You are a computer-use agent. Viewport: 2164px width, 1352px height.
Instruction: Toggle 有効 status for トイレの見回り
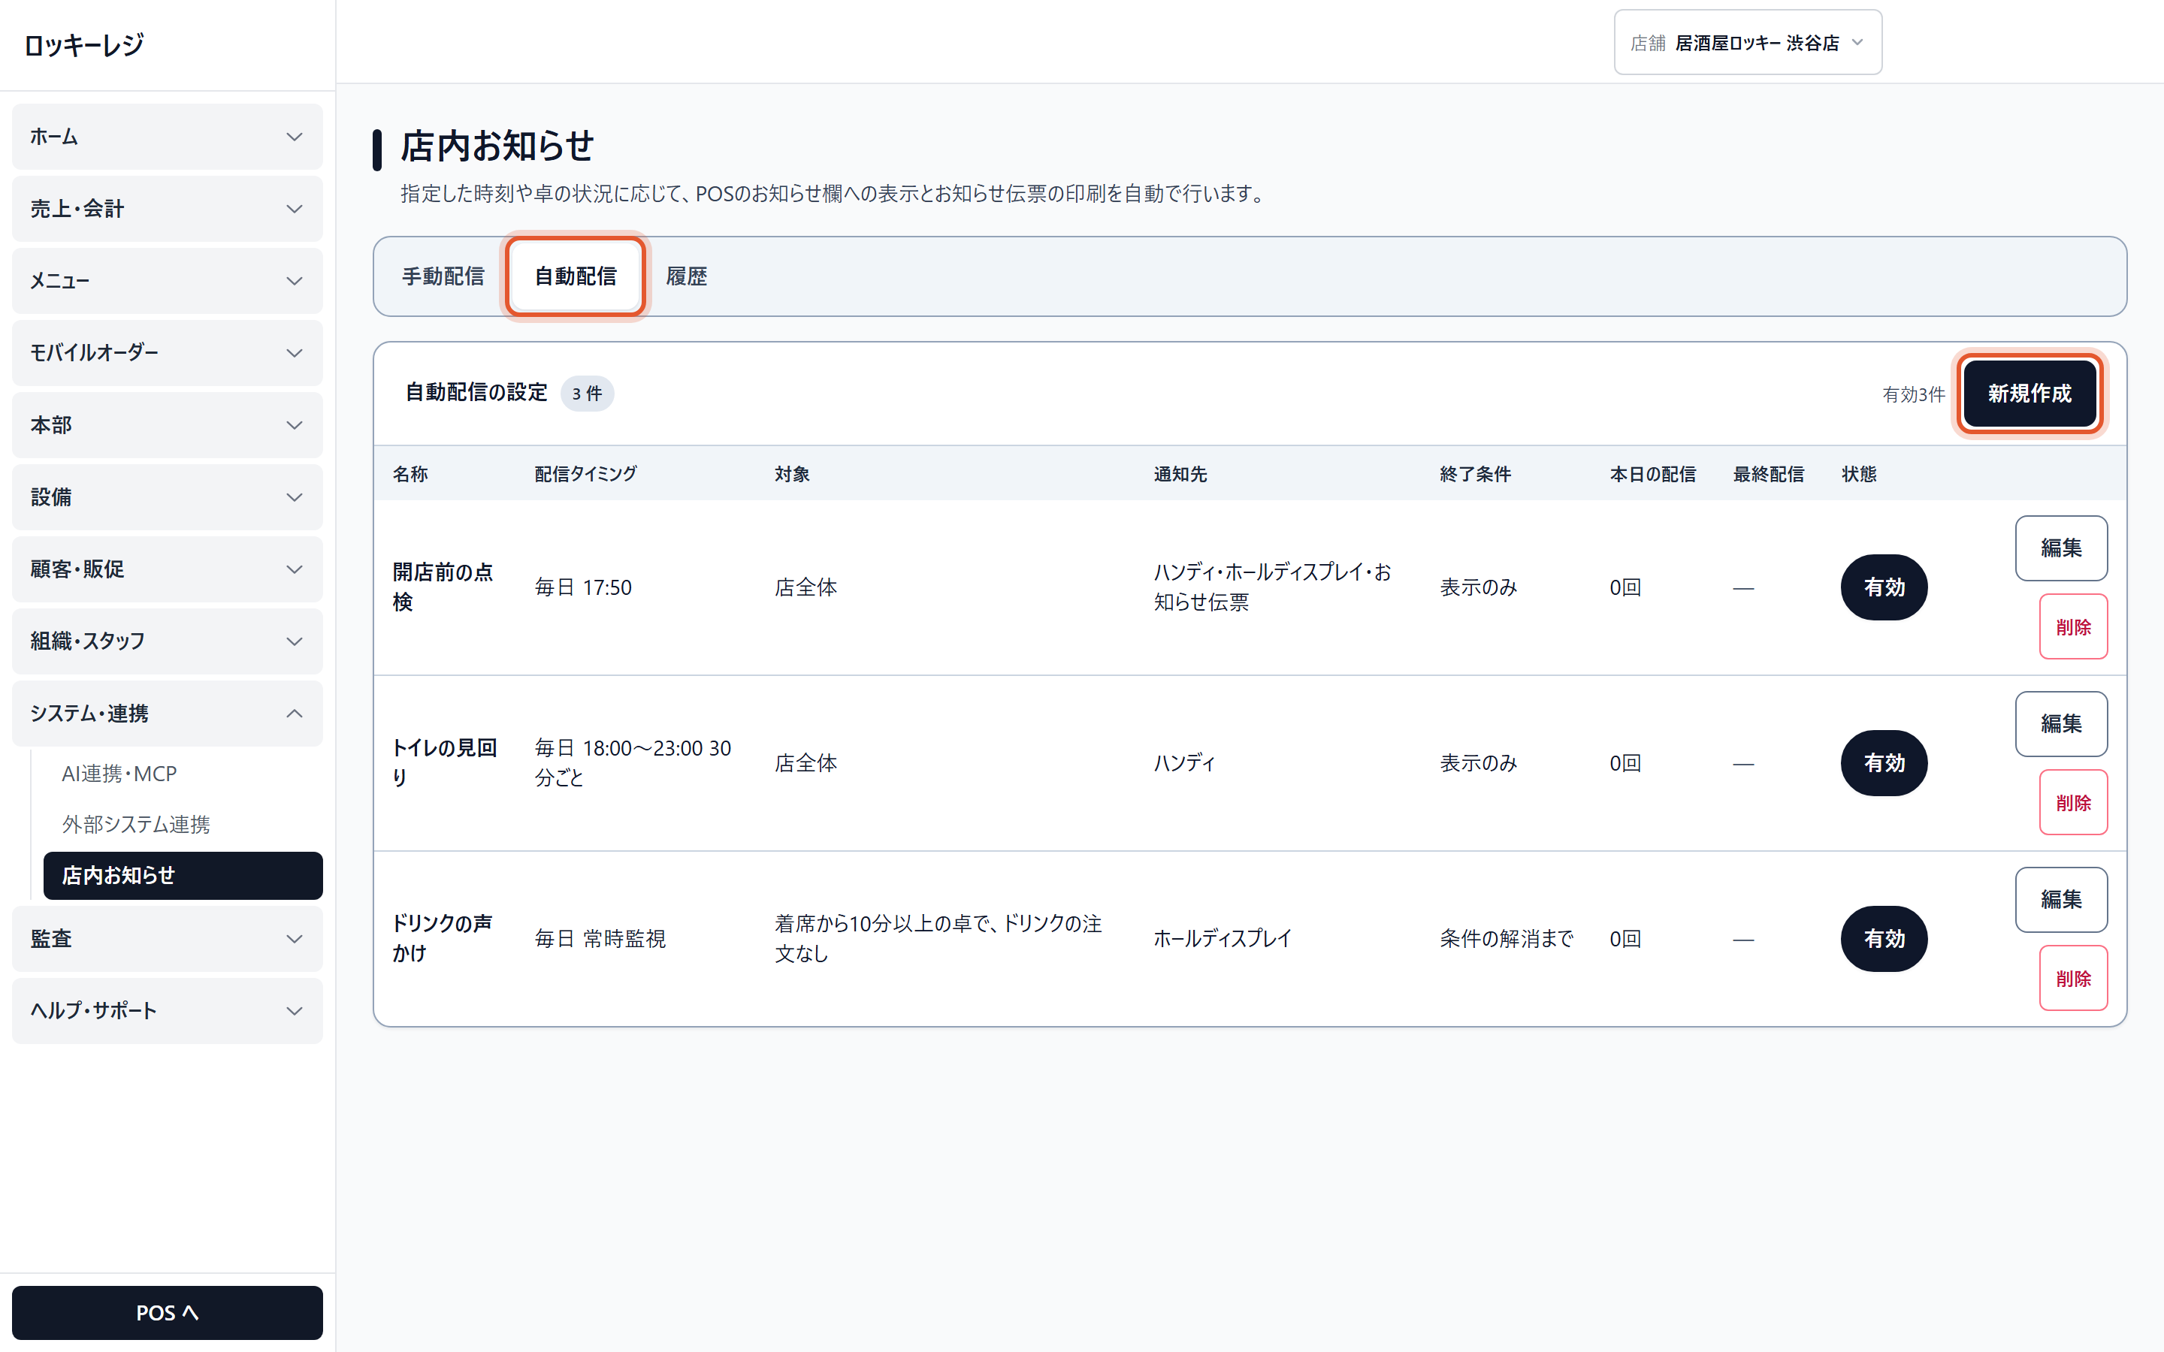(x=1883, y=764)
